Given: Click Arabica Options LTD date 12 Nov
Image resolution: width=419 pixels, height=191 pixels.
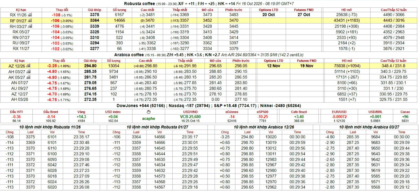Looking at the screenshot, I should tap(273, 66).
